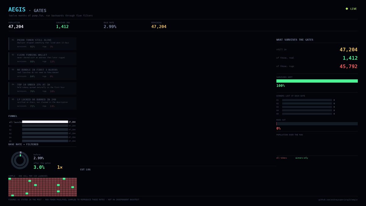Click the 'of those, rugs' value 45,792
Screen dimensions: 366x206
(349, 66)
